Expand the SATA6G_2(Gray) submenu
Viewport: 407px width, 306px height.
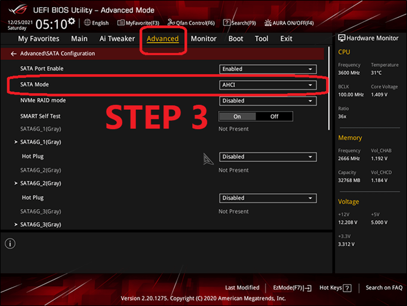click(40, 183)
